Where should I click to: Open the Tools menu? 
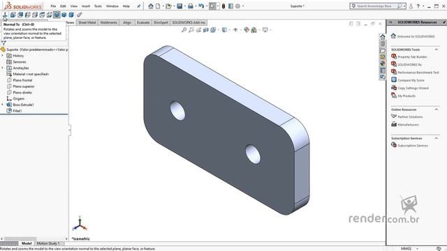click(x=98, y=6)
